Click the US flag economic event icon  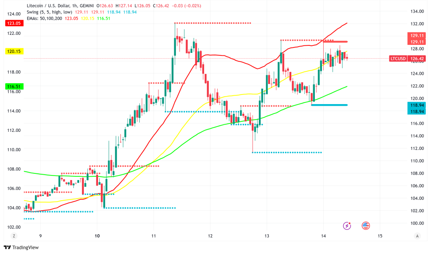(365, 226)
